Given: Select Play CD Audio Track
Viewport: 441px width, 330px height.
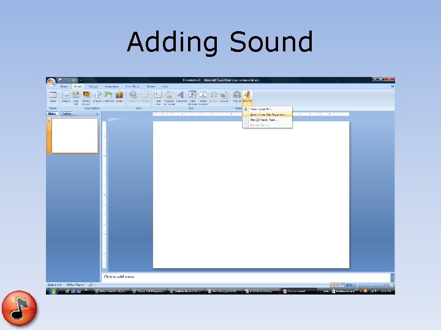Looking at the screenshot, I should [267, 120].
